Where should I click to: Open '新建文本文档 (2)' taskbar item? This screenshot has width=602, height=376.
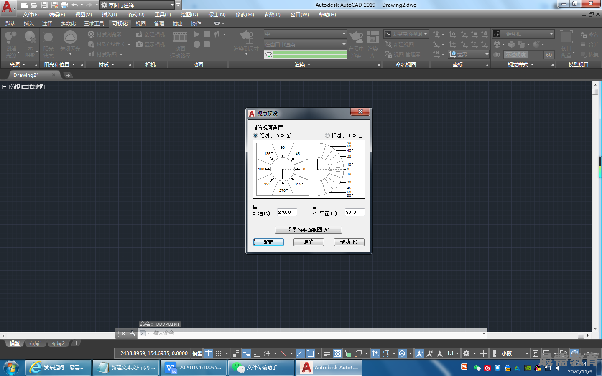click(x=126, y=368)
